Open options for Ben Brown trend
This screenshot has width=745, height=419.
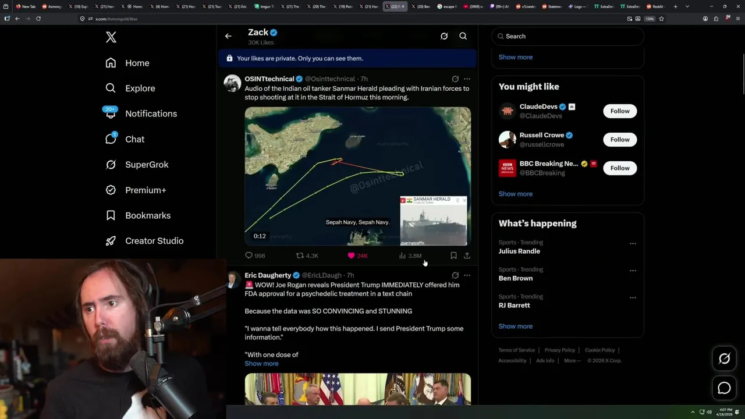[633, 271]
